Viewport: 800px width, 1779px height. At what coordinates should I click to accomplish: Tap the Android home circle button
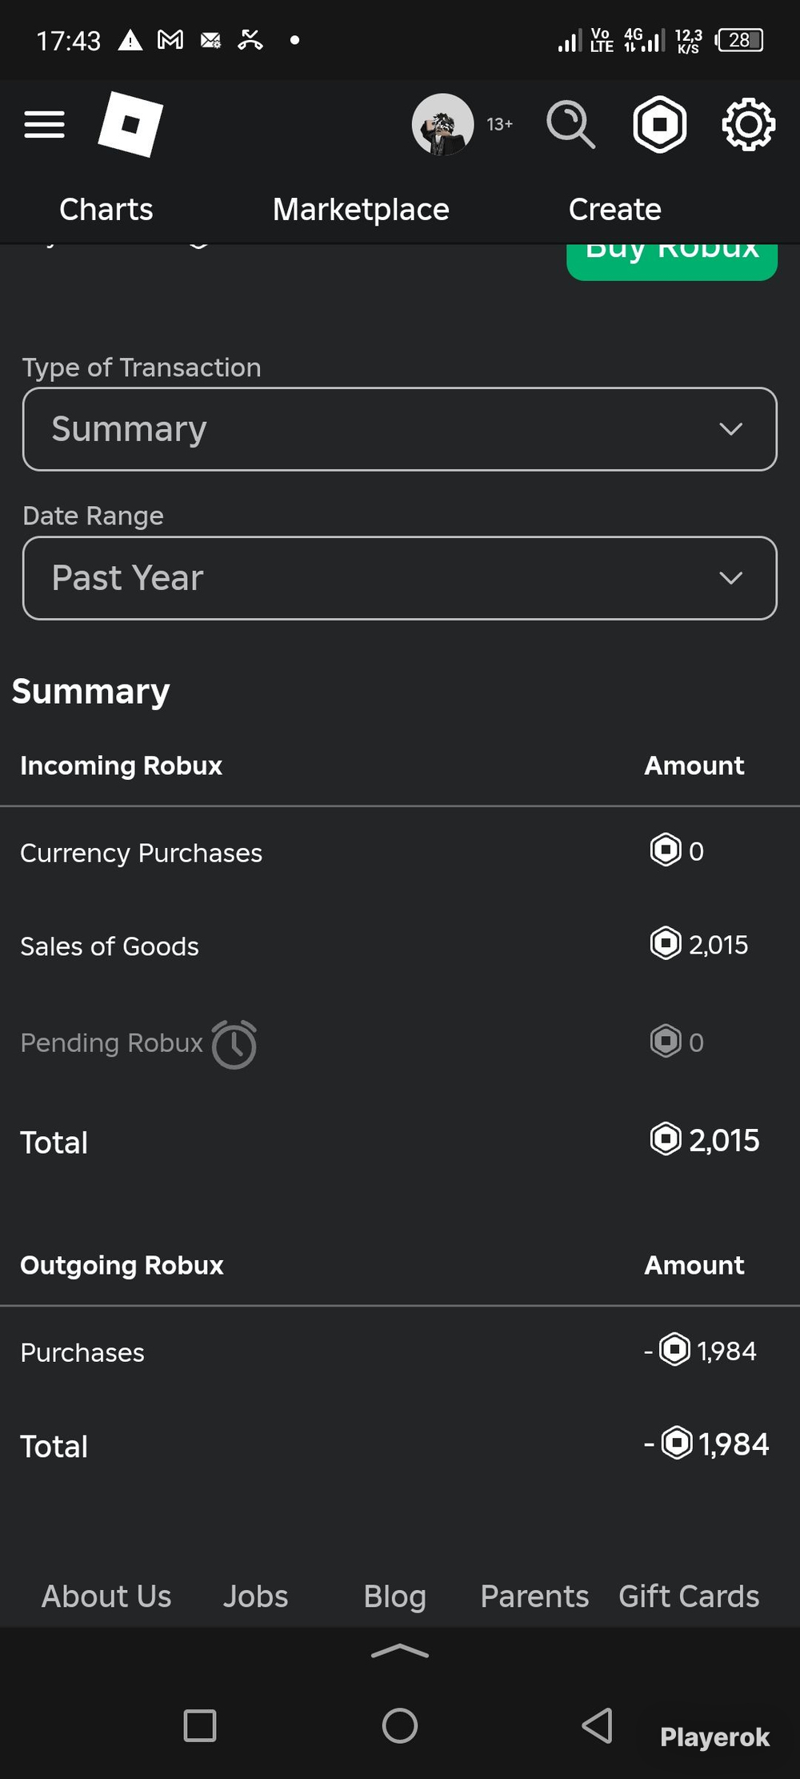click(400, 1725)
